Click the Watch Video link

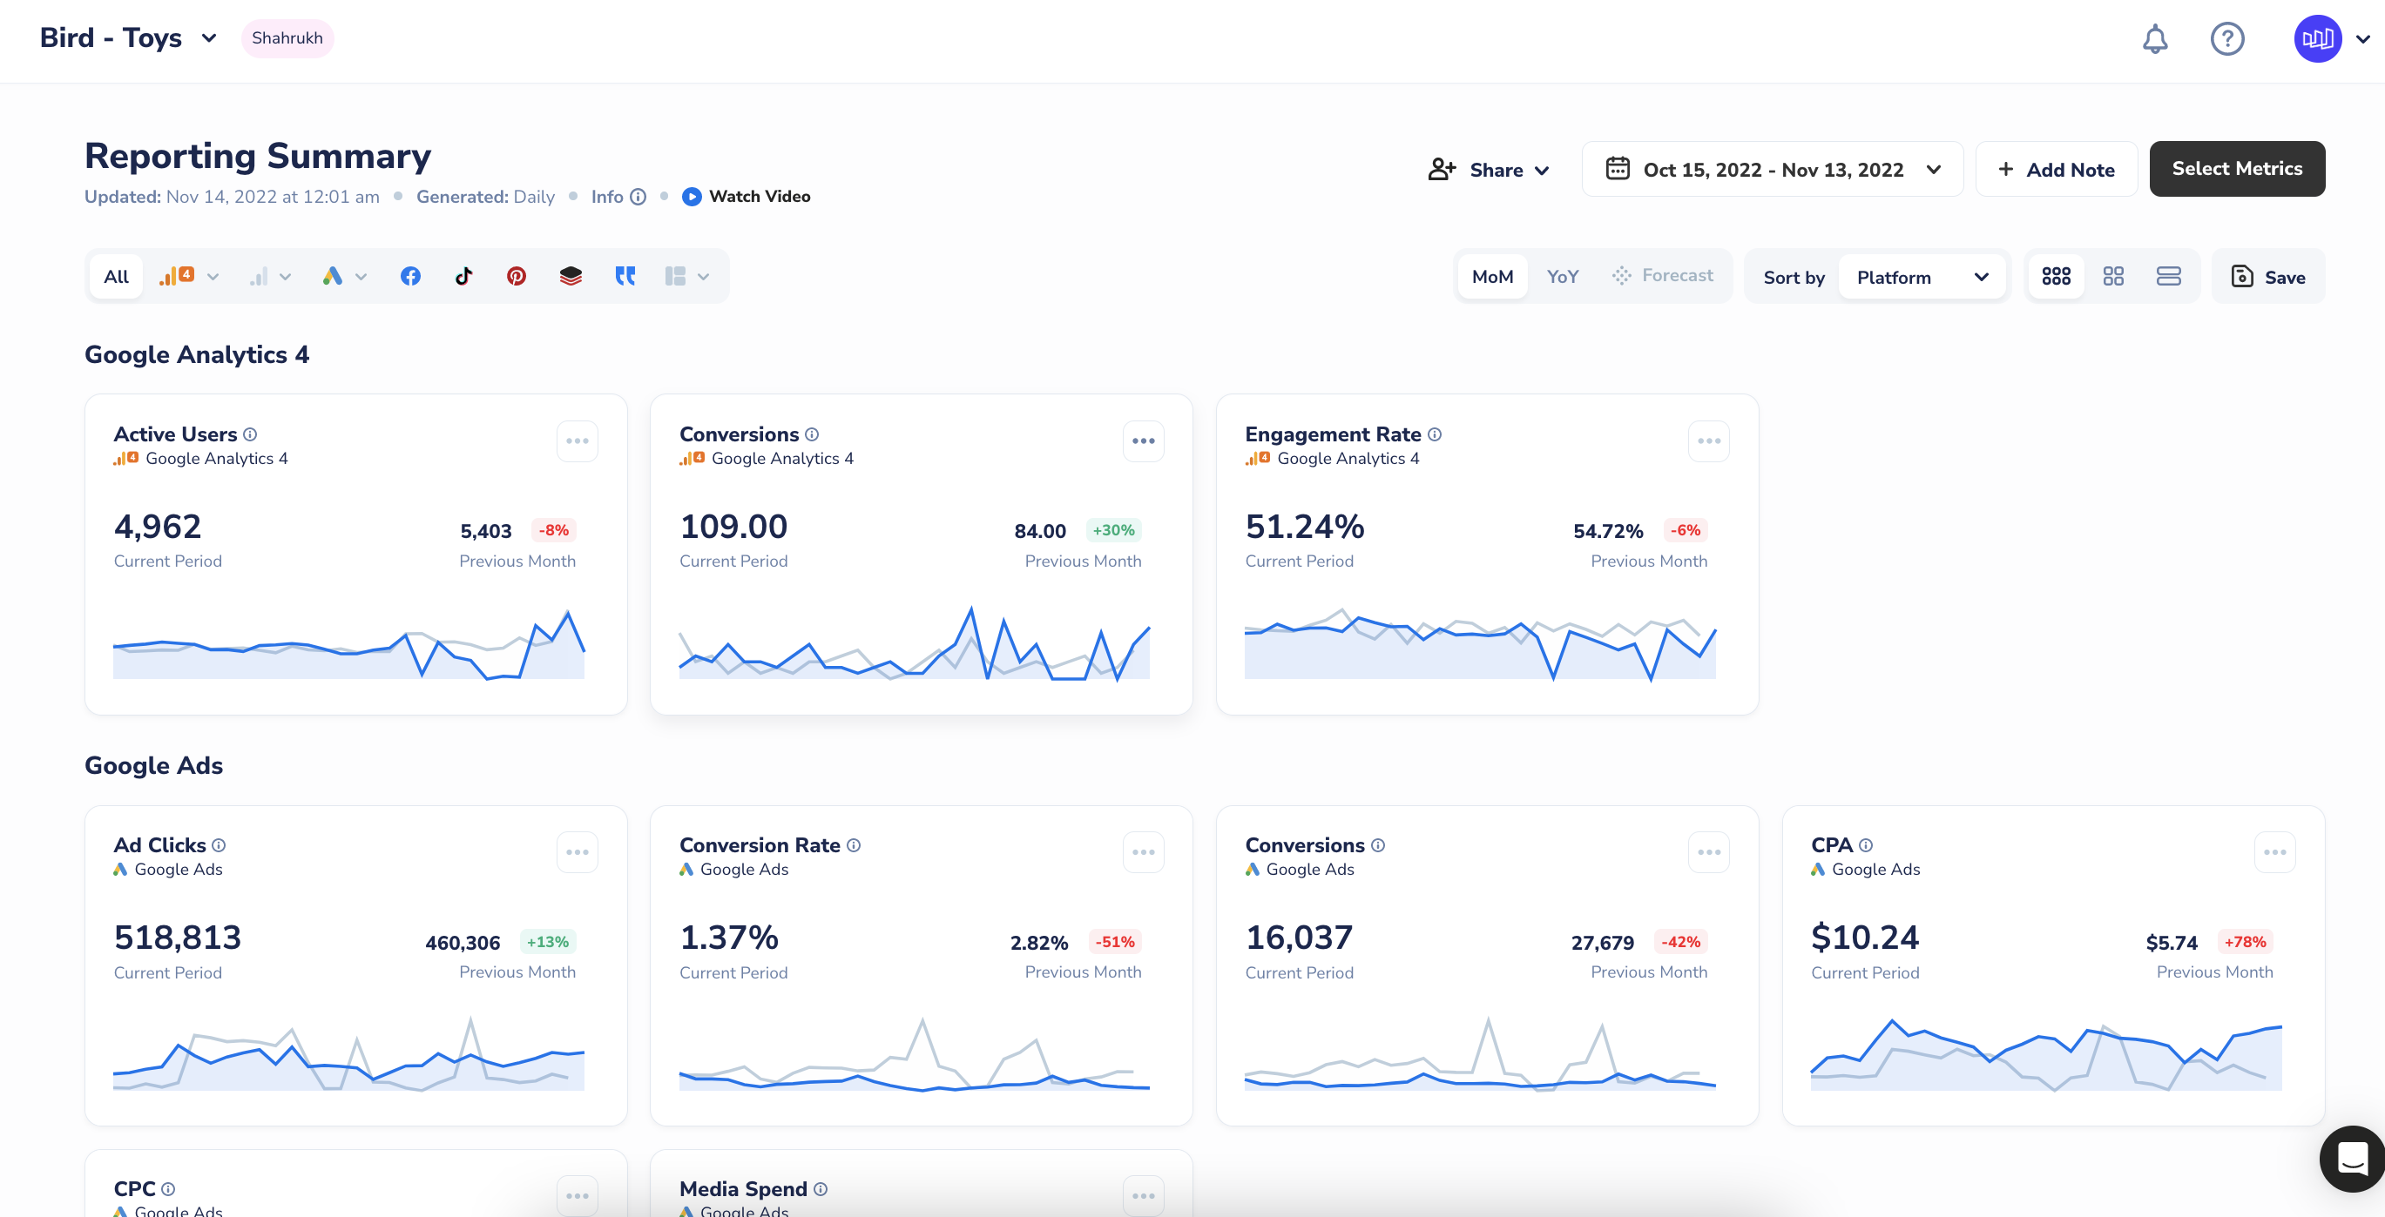747,196
